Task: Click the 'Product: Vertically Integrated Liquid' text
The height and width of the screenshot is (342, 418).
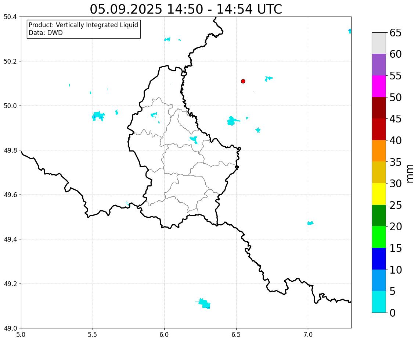Action: (83, 25)
